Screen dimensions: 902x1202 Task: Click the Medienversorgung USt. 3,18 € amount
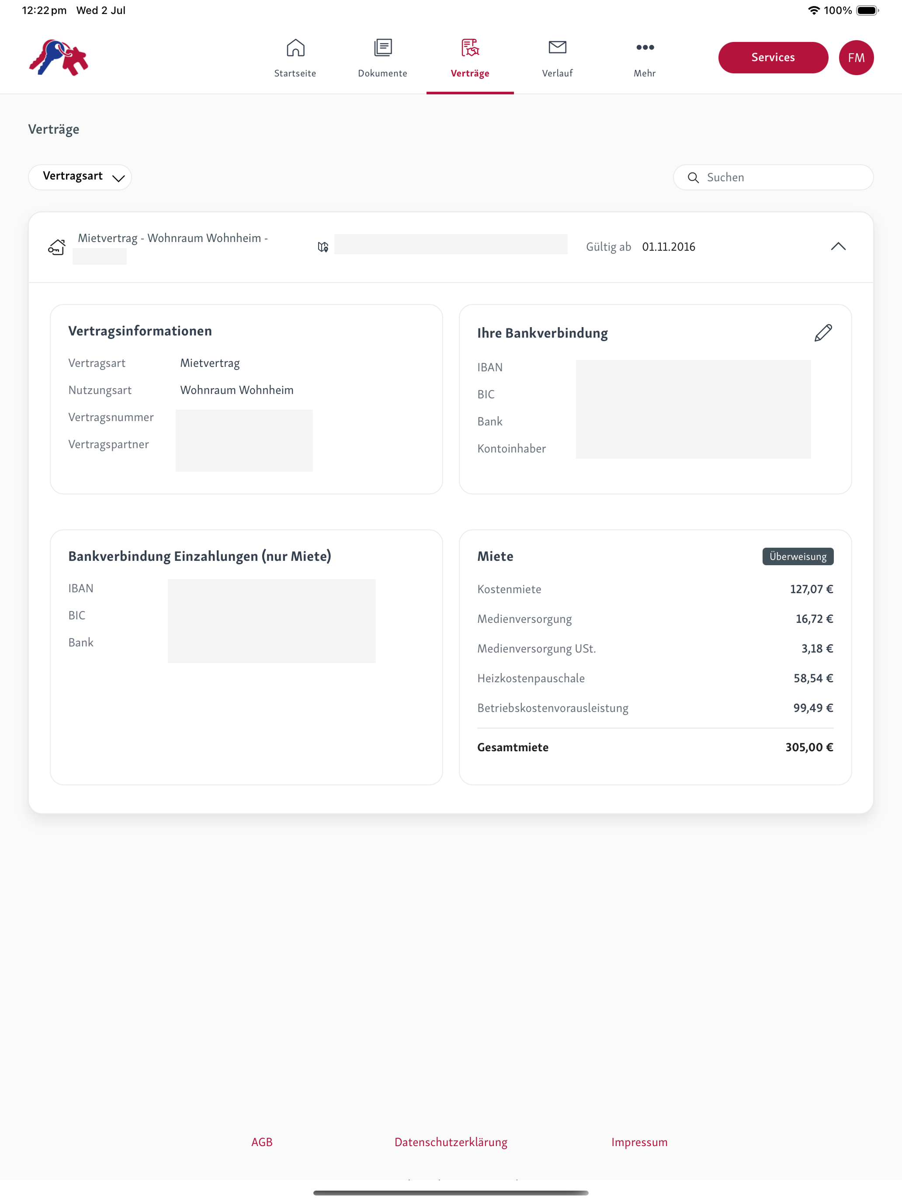817,648
